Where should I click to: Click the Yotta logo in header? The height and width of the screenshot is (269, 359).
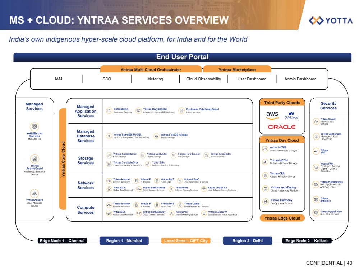coord(330,20)
